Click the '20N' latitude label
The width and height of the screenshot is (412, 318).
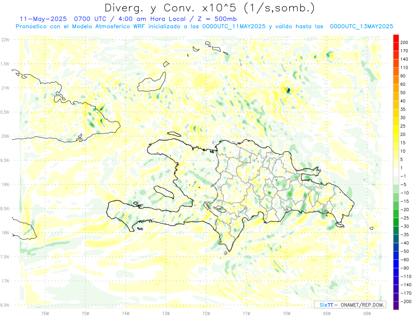pyautogui.click(x=5, y=136)
